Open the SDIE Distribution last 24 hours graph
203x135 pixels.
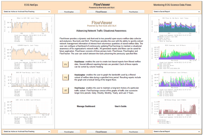coord(175,84)
